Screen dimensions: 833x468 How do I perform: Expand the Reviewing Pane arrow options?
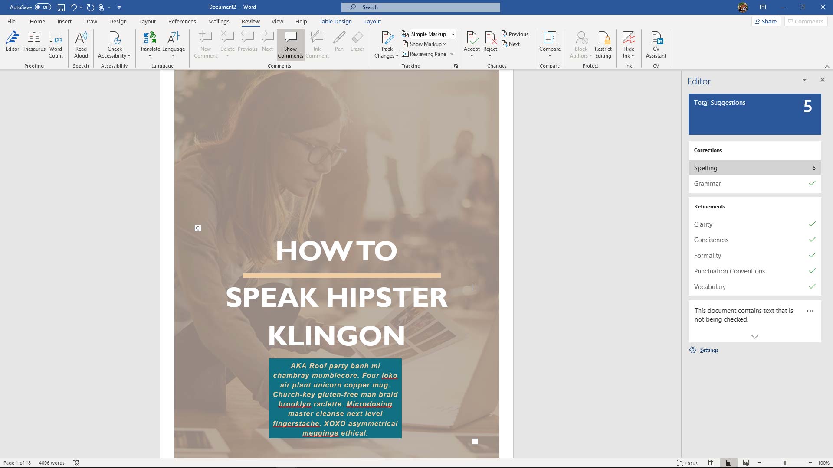coord(452,54)
